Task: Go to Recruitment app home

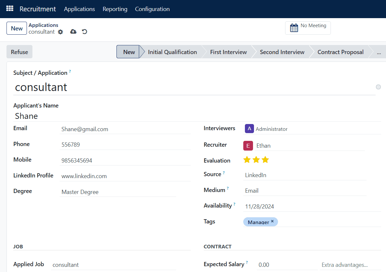Action: click(38, 9)
